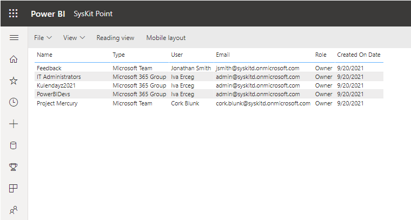411x220 pixels.
Task: Click the Email column header
Action: pyautogui.click(x=223, y=55)
